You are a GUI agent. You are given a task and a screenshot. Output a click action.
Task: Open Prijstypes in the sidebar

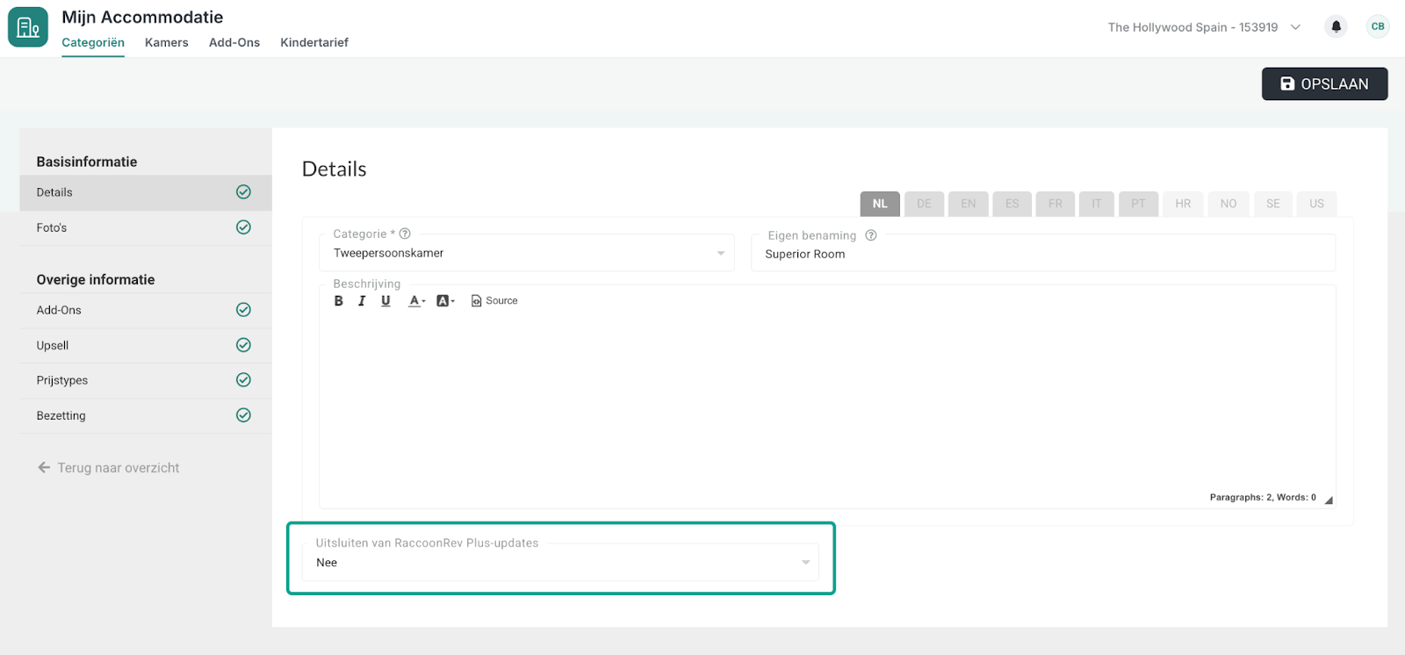[x=146, y=380]
